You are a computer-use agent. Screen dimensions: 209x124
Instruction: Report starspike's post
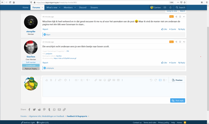coord(45,29)
